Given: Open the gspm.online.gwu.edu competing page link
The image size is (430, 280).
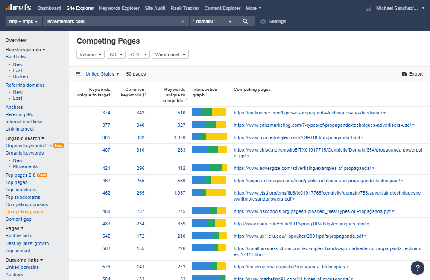Looking at the screenshot, I should pos(317,181).
